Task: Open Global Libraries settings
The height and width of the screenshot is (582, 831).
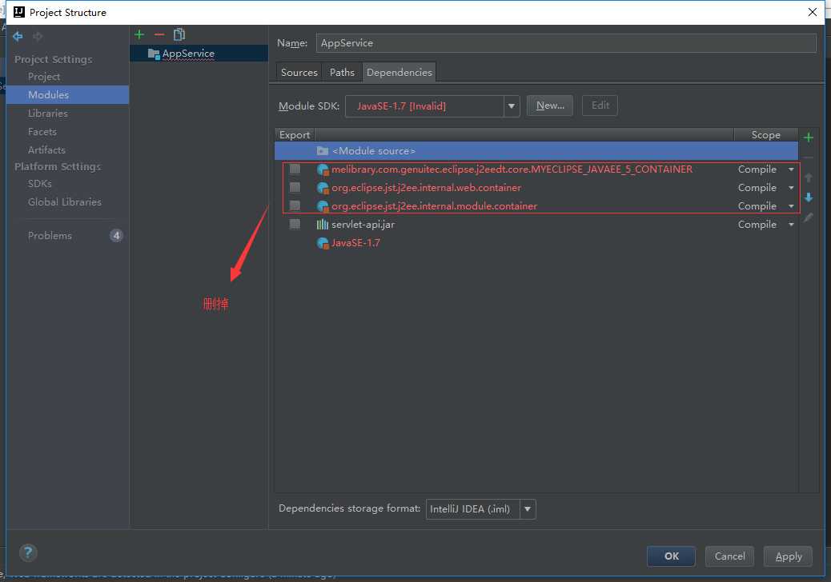Action: pyautogui.click(x=65, y=202)
